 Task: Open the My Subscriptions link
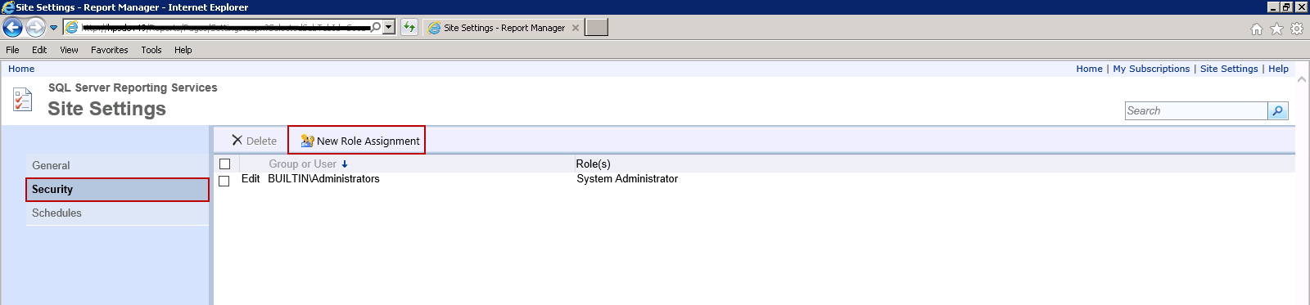1151,69
